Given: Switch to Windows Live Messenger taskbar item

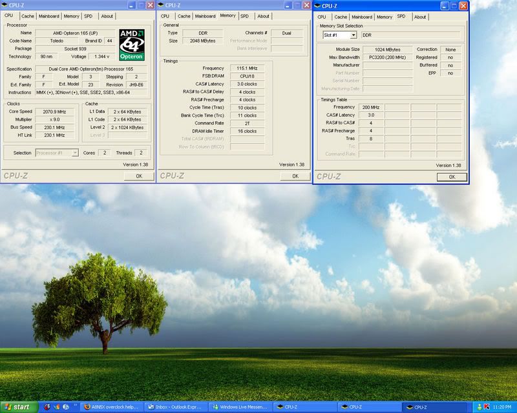Looking at the screenshot, I should [x=241, y=407].
